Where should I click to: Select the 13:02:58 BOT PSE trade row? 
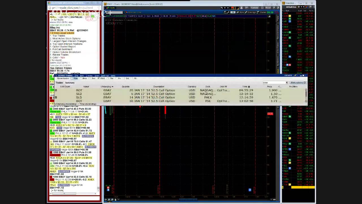(x=180, y=101)
